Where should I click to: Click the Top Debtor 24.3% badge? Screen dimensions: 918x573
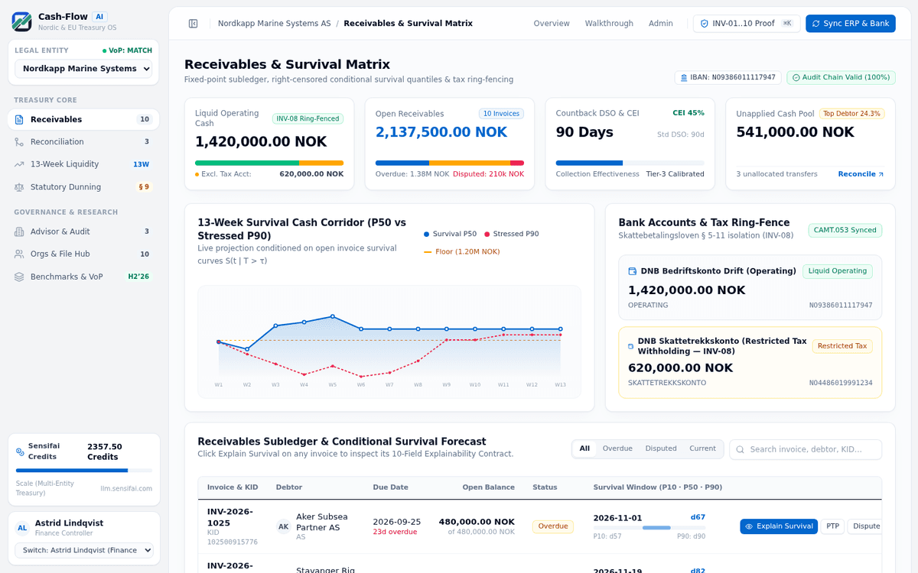[x=851, y=114]
